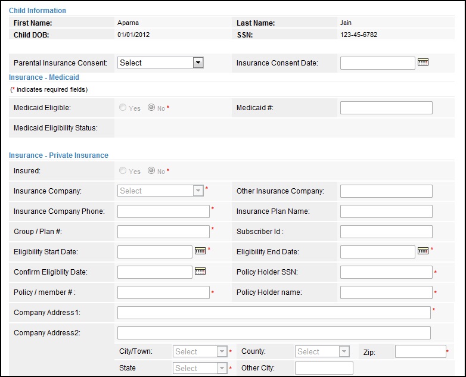Click the first name value Aparna
The image size is (466, 377).
point(128,23)
